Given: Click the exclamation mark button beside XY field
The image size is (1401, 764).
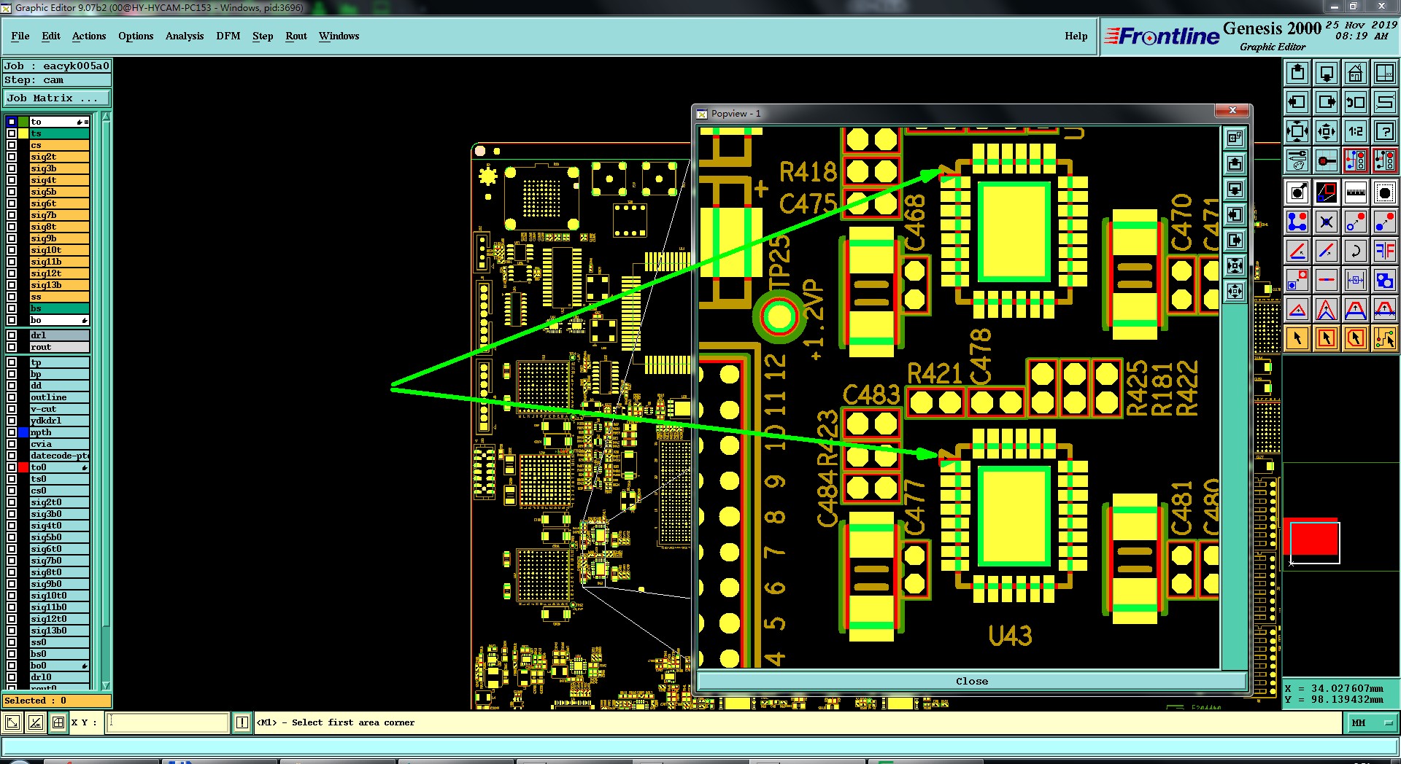Looking at the screenshot, I should (x=242, y=722).
